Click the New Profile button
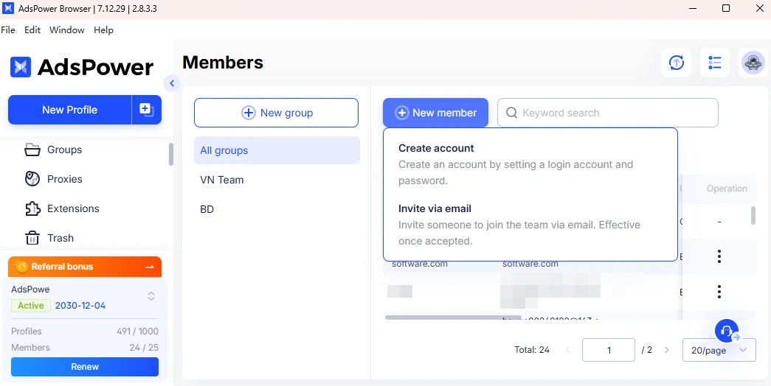The width and height of the screenshot is (771, 386). coord(70,110)
